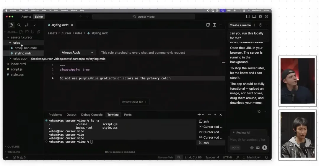
Task: Click the New File icon in explorer header
Action: pos(21,32)
